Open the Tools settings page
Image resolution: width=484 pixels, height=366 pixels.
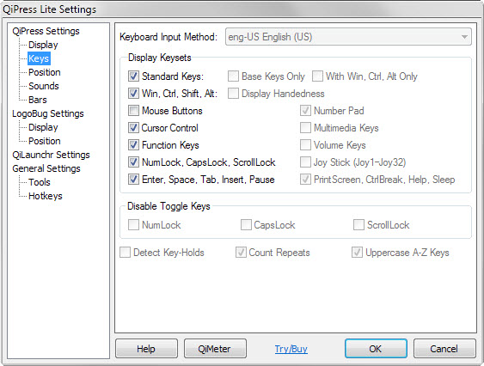click(x=40, y=182)
